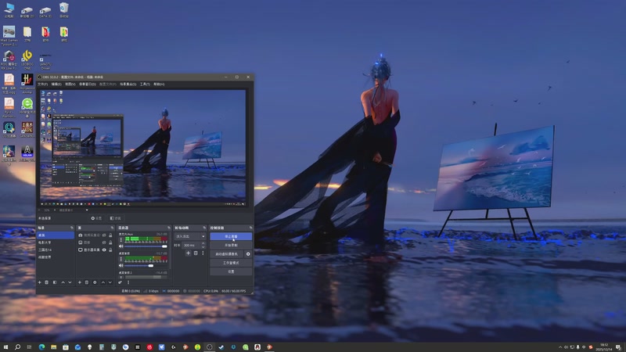The width and height of the screenshot is (626, 352).
Task: Move the selected scene down
Action: coord(70,282)
